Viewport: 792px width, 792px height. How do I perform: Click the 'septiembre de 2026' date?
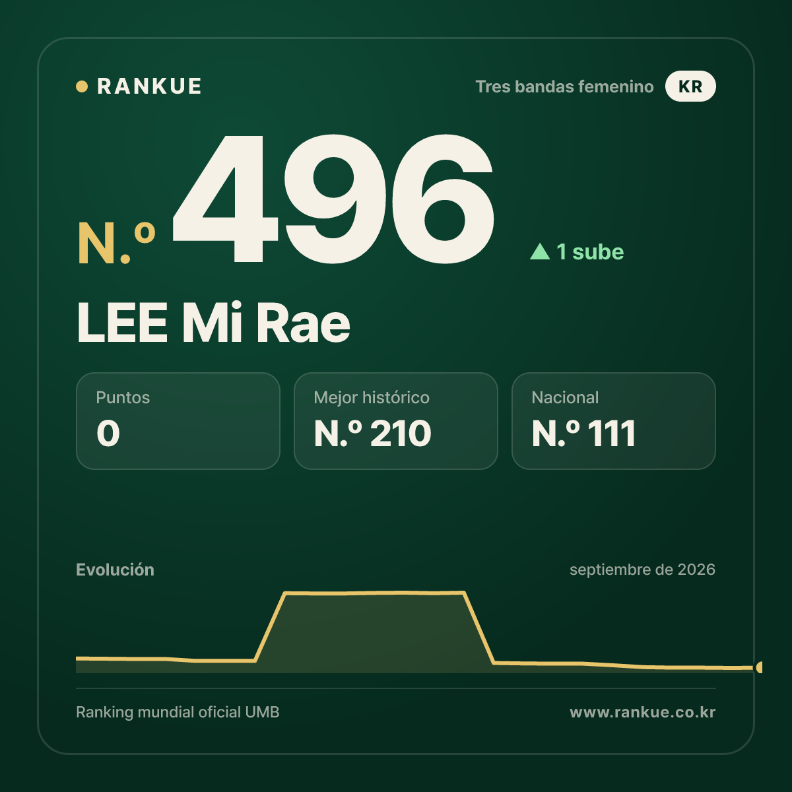tap(642, 570)
